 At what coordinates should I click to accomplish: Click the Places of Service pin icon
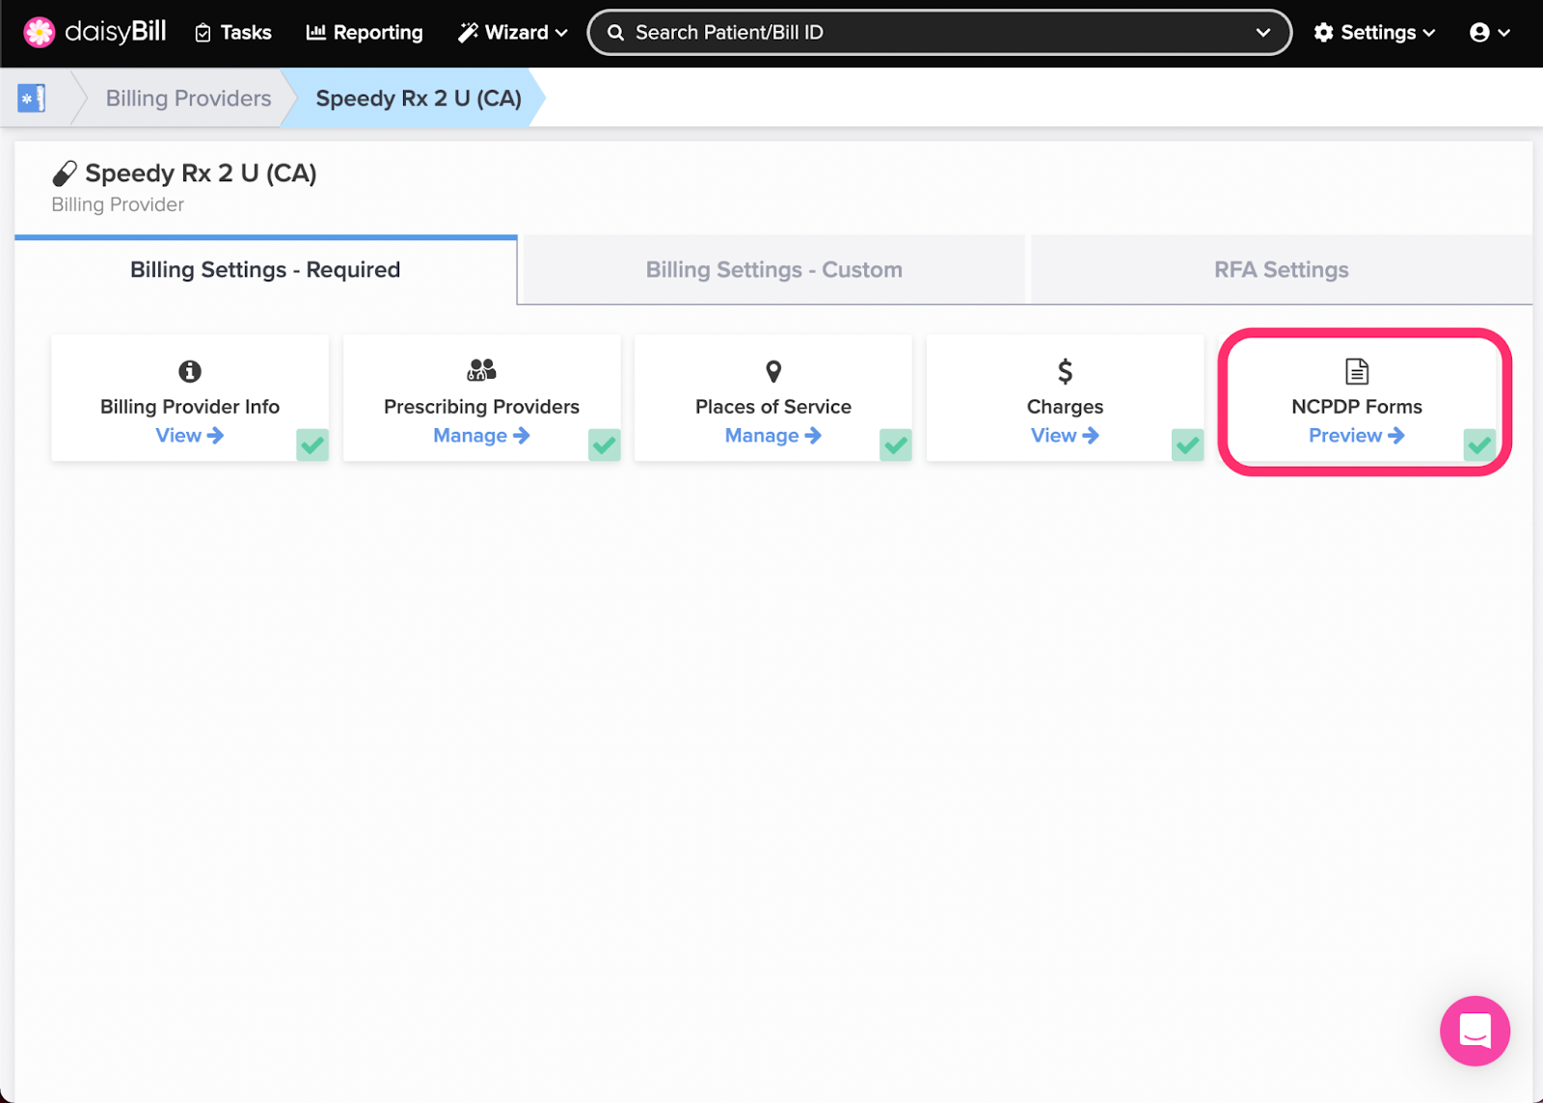[x=773, y=371]
